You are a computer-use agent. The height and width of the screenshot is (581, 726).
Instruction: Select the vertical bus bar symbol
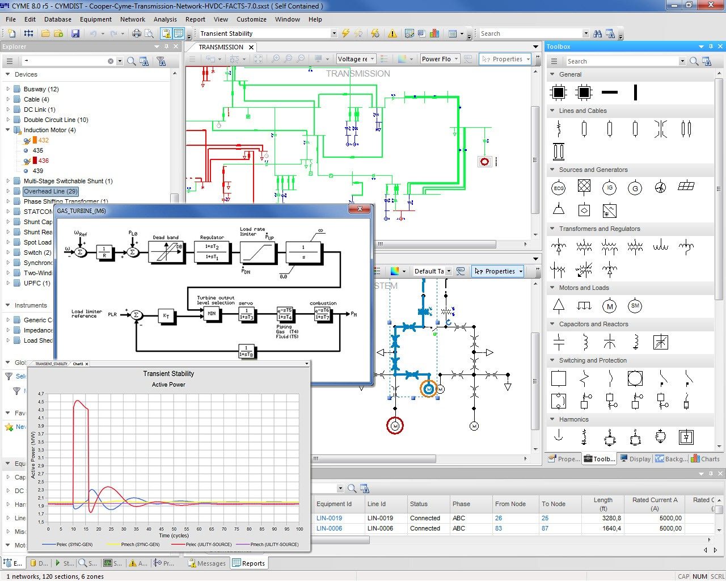[x=635, y=92]
